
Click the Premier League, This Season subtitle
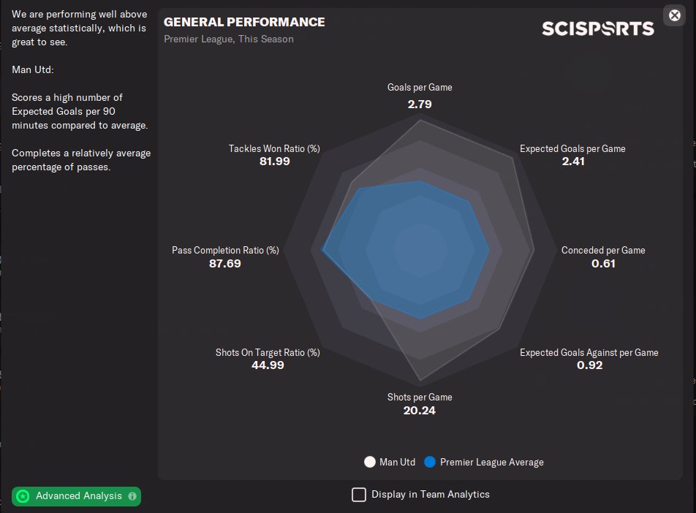pos(229,39)
